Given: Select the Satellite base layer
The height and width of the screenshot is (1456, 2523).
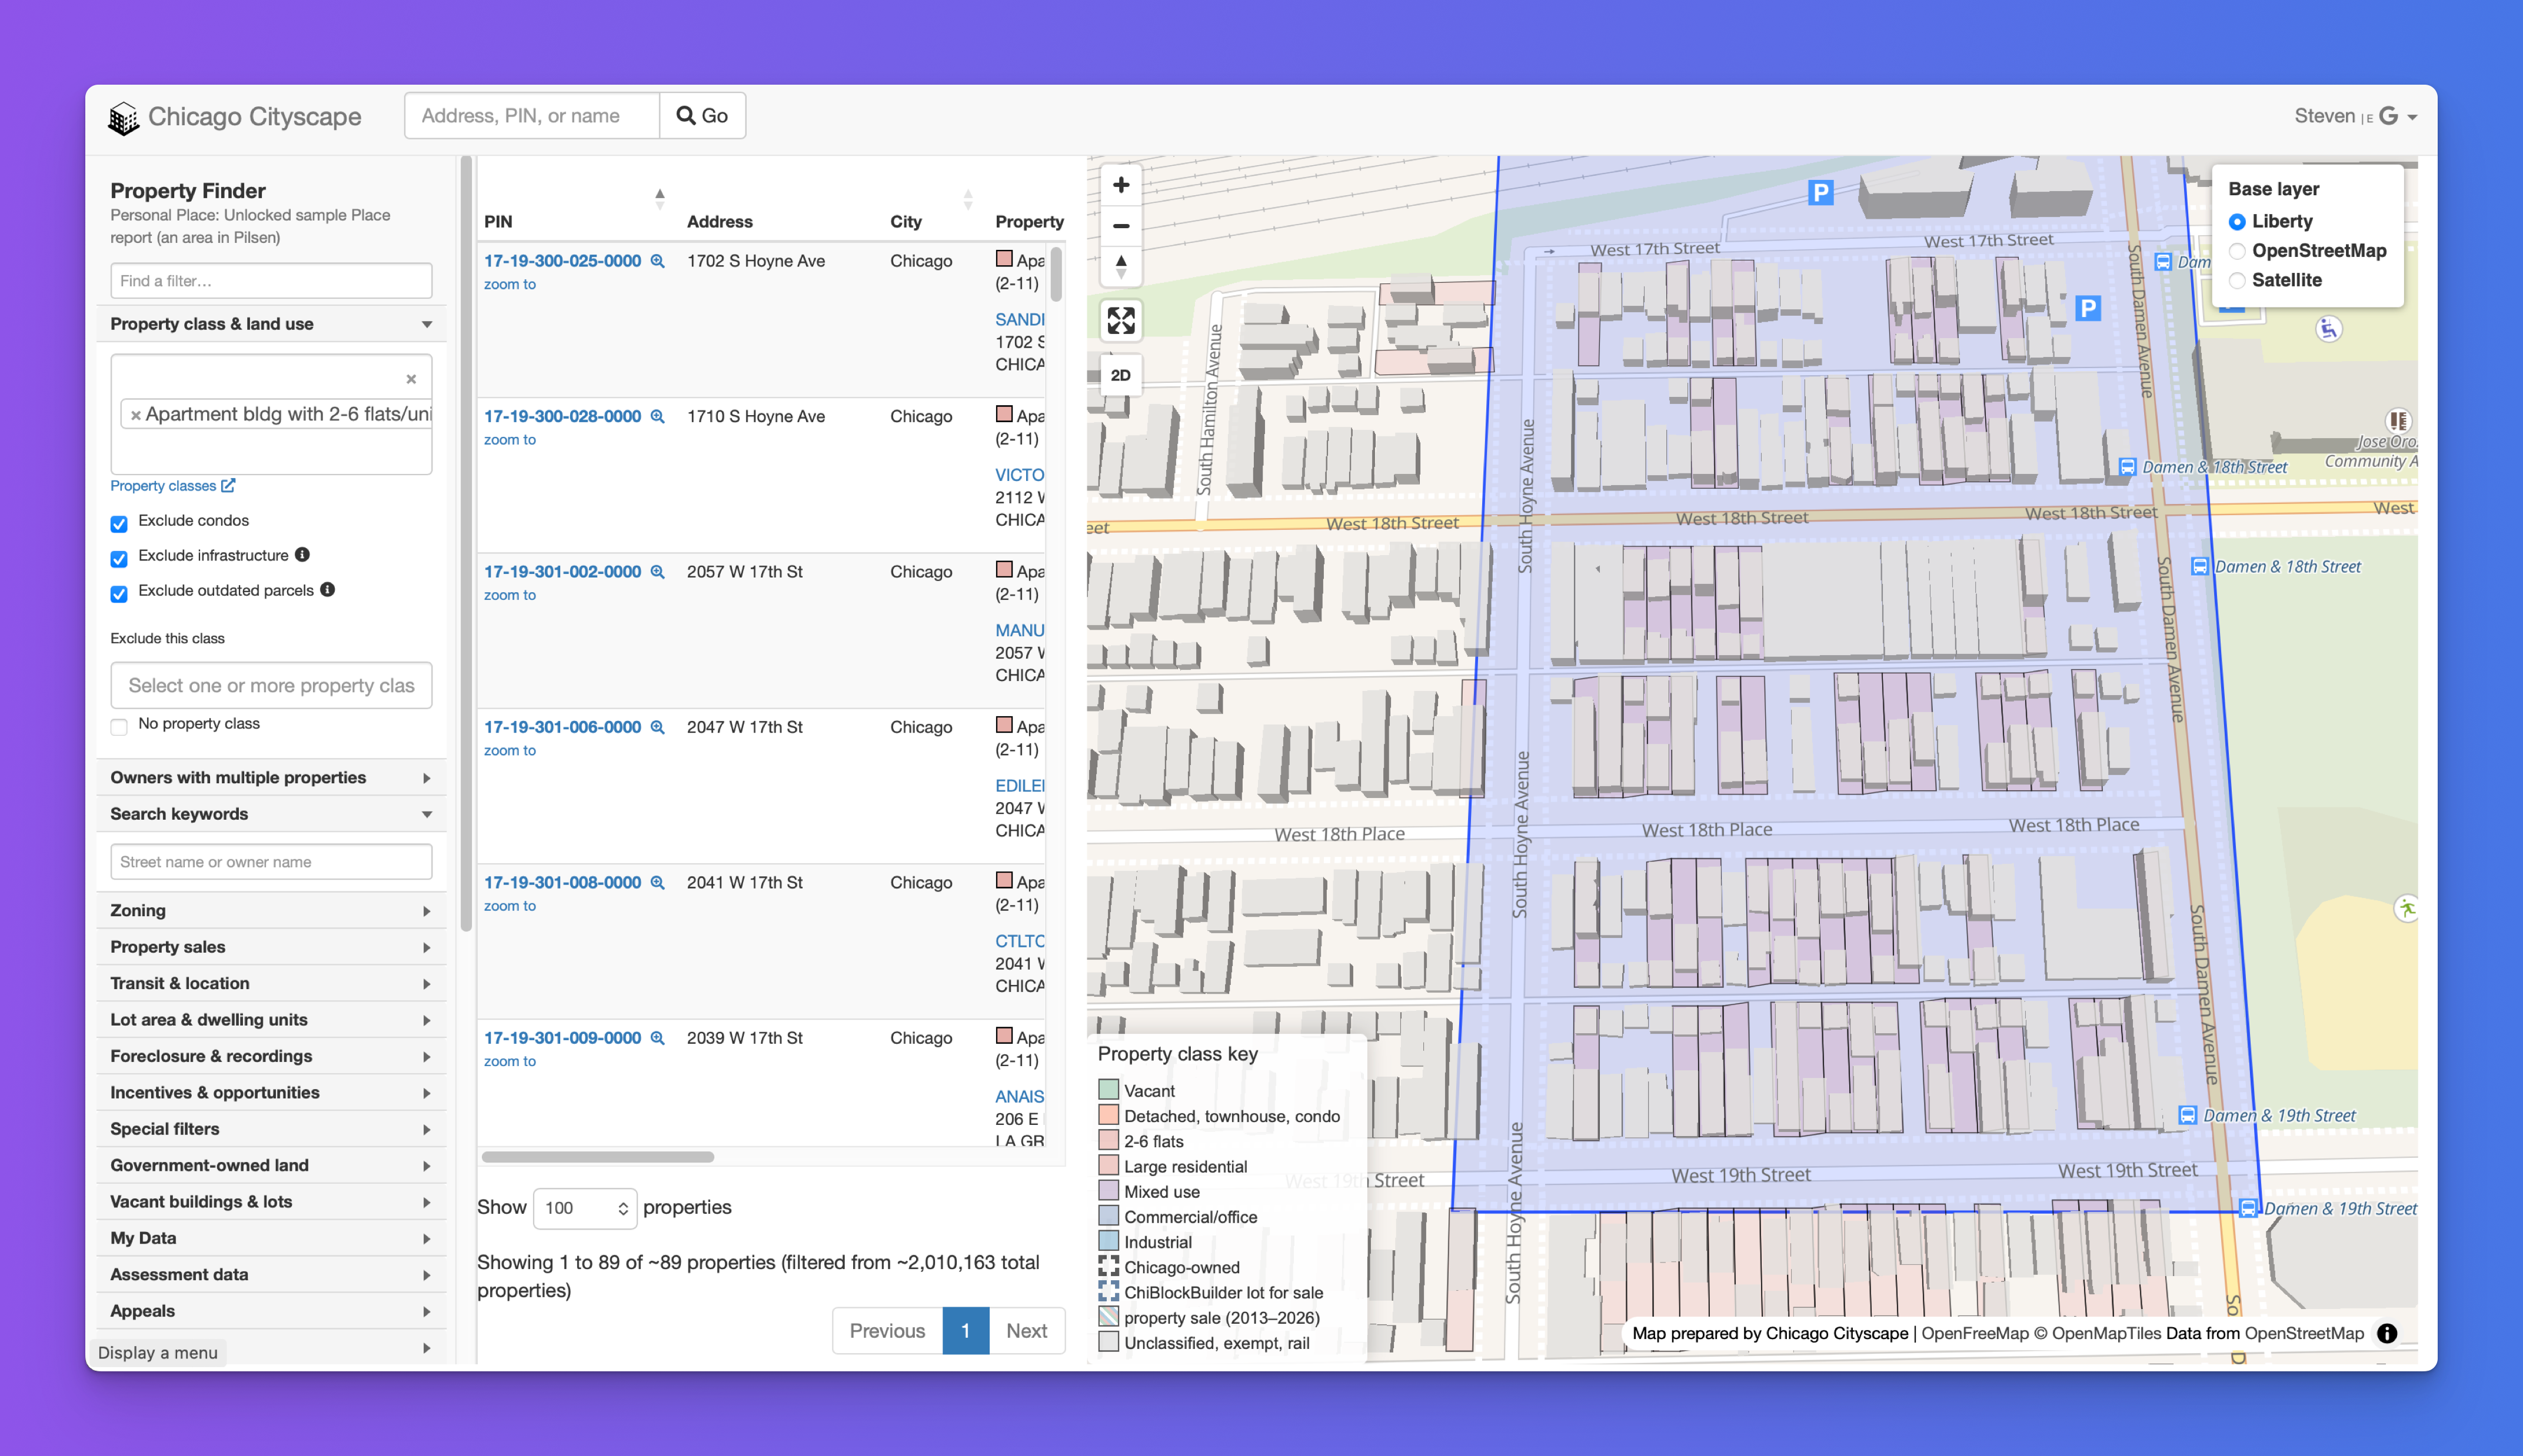Looking at the screenshot, I should click(x=2238, y=281).
